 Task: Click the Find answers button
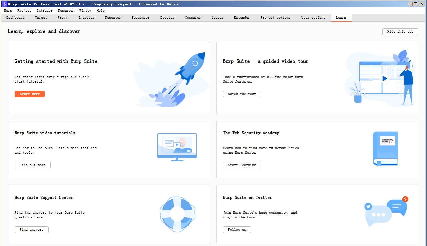tap(32, 230)
